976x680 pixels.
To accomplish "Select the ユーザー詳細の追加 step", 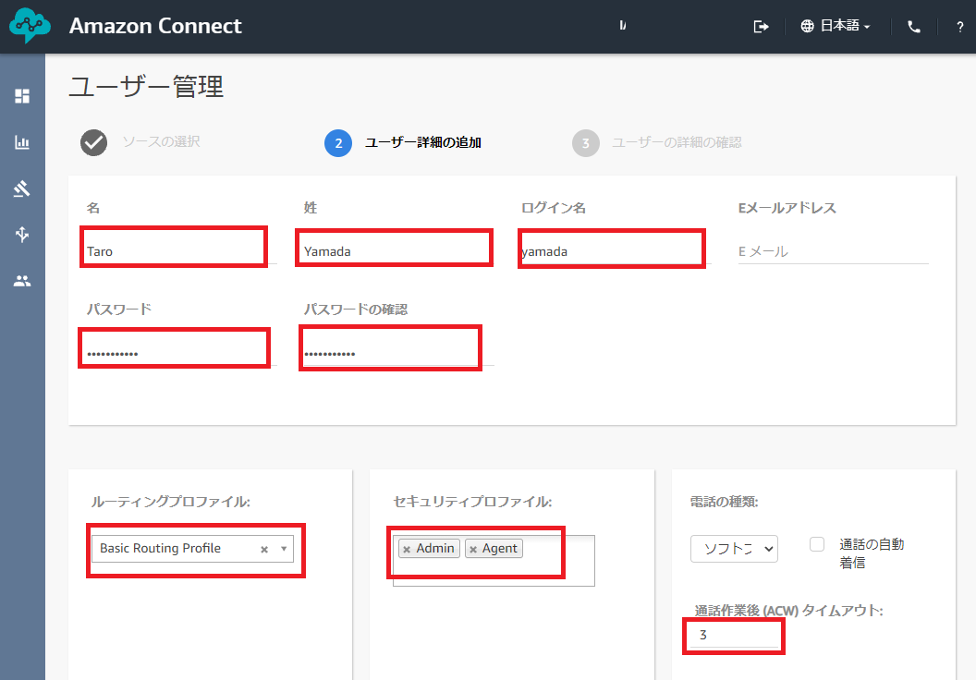I will pyautogui.click(x=422, y=142).
